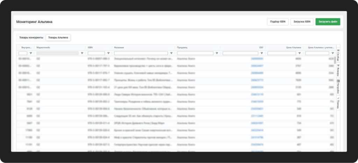Switch to the Товары конкурентов tab
Screen dimensions: 358x163
click(x=31, y=38)
